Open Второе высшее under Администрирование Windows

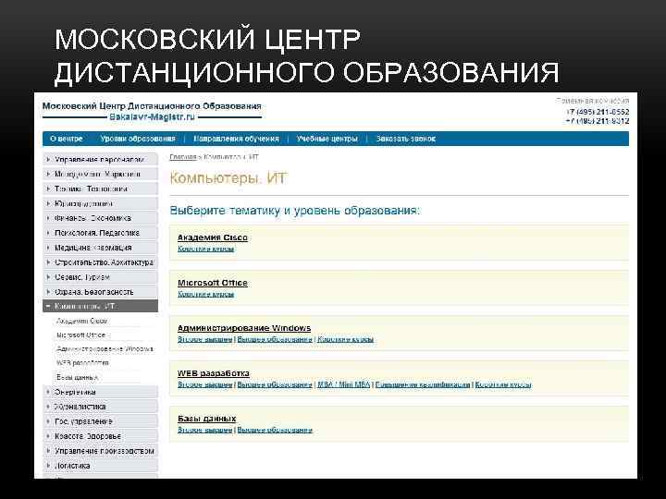pos(205,339)
